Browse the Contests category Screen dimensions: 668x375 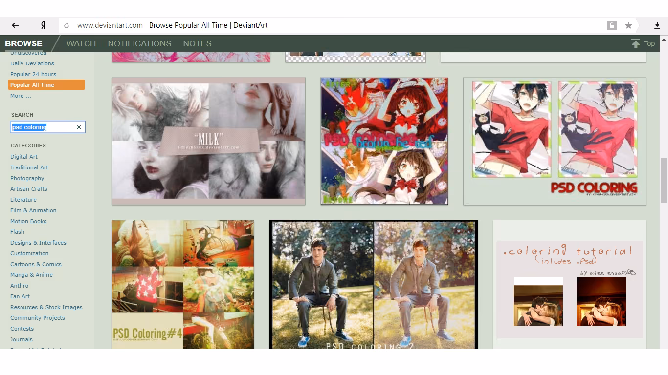tap(22, 329)
